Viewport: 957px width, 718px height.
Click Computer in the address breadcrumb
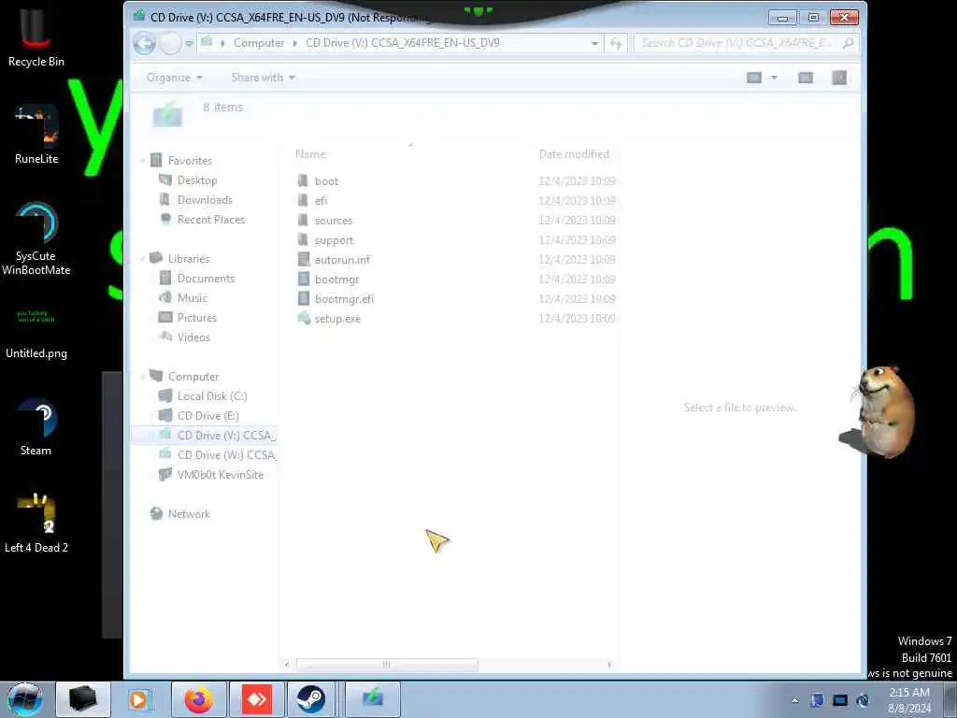pyautogui.click(x=259, y=43)
